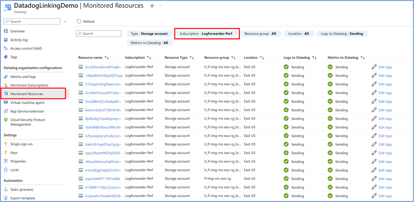Open the more options ellipsis in header
414x202 pixels.
(161, 6)
